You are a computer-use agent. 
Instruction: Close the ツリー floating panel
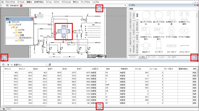pos(32,19)
